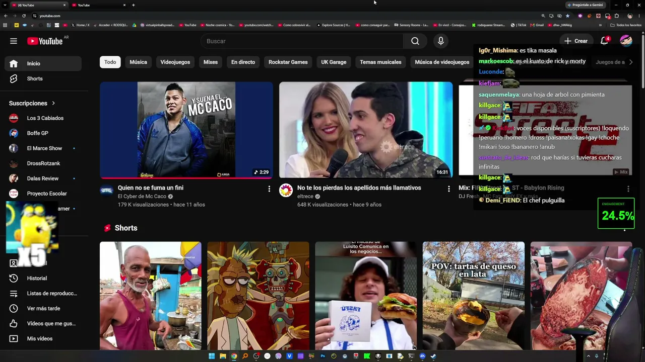The width and height of the screenshot is (645, 362).
Task: Select the Música de videojuegos chip
Action: (442, 62)
